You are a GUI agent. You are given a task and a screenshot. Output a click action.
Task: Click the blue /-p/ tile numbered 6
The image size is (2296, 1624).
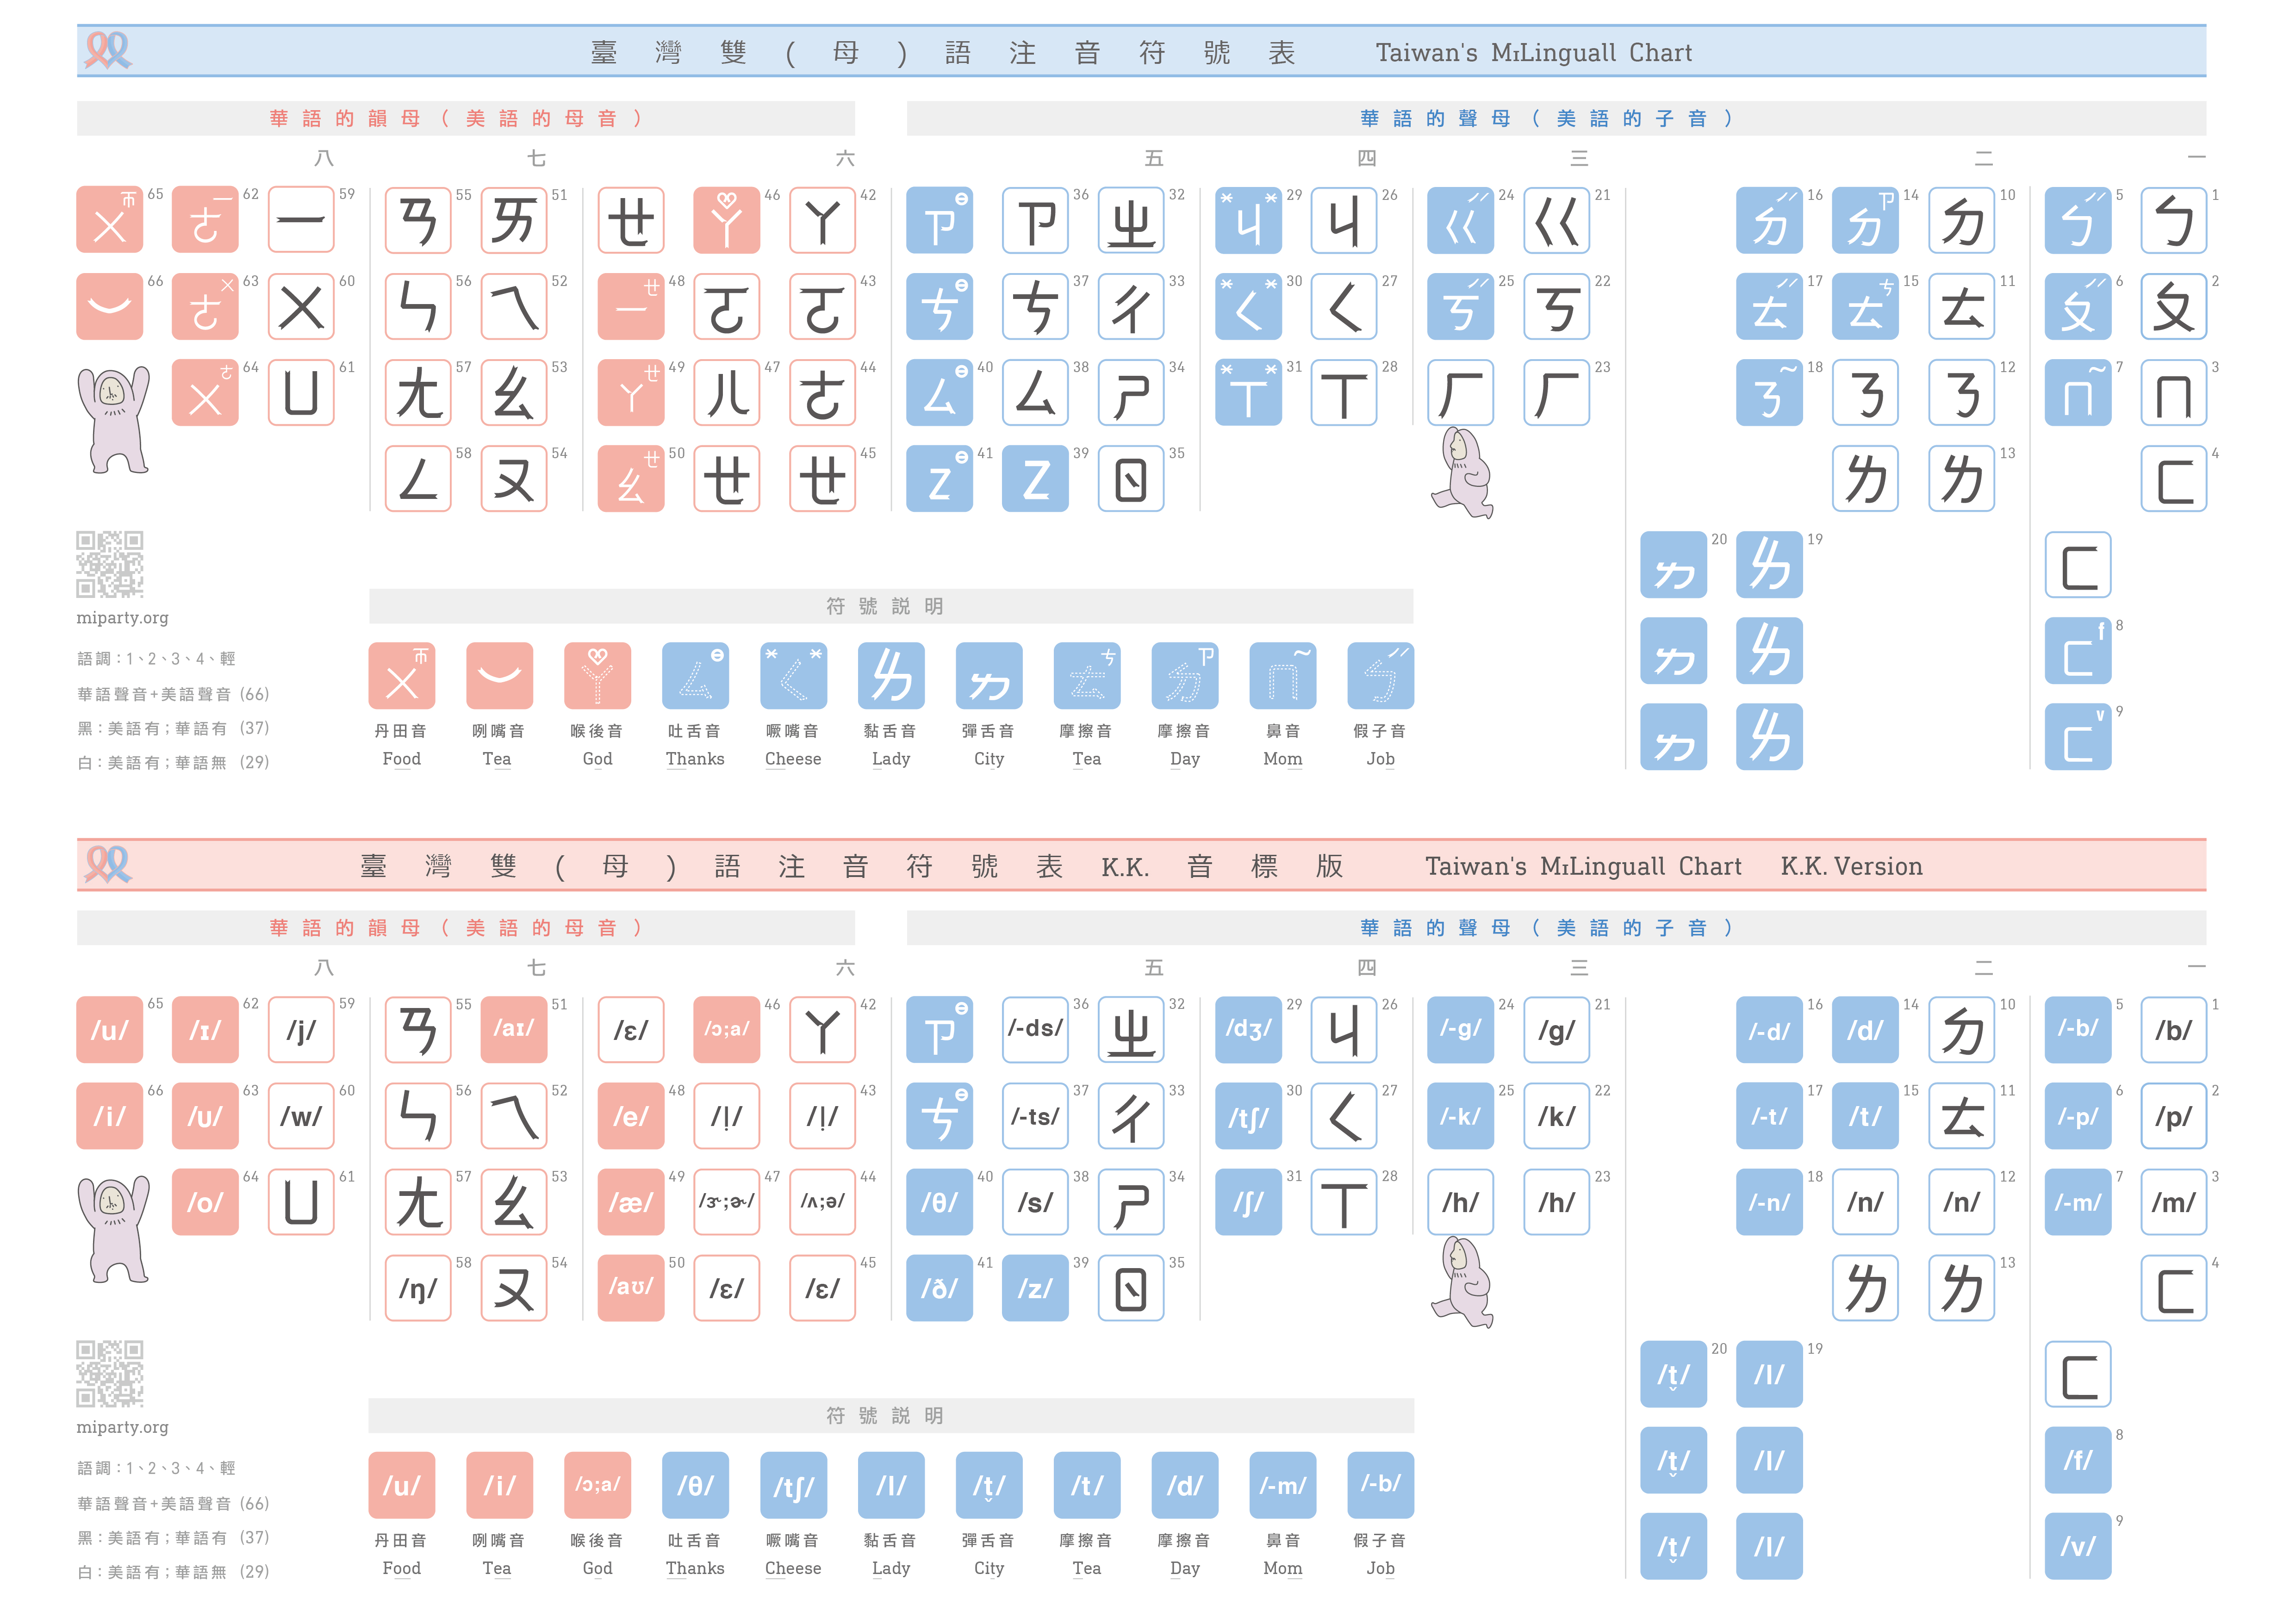pyautogui.click(x=2078, y=1116)
